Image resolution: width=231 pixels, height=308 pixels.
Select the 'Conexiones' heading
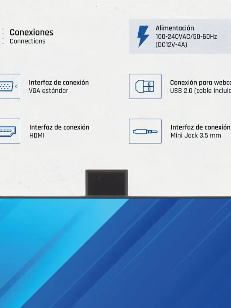click(x=31, y=33)
